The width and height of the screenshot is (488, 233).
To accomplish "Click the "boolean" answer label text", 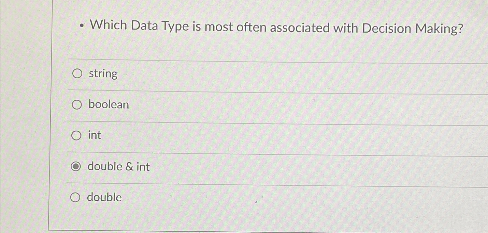I will (x=109, y=104).
